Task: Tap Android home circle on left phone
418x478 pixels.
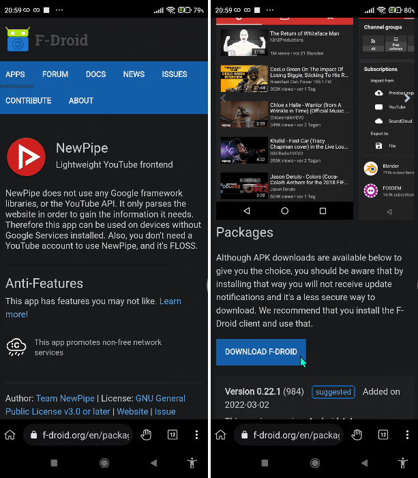Action: tap(104, 463)
